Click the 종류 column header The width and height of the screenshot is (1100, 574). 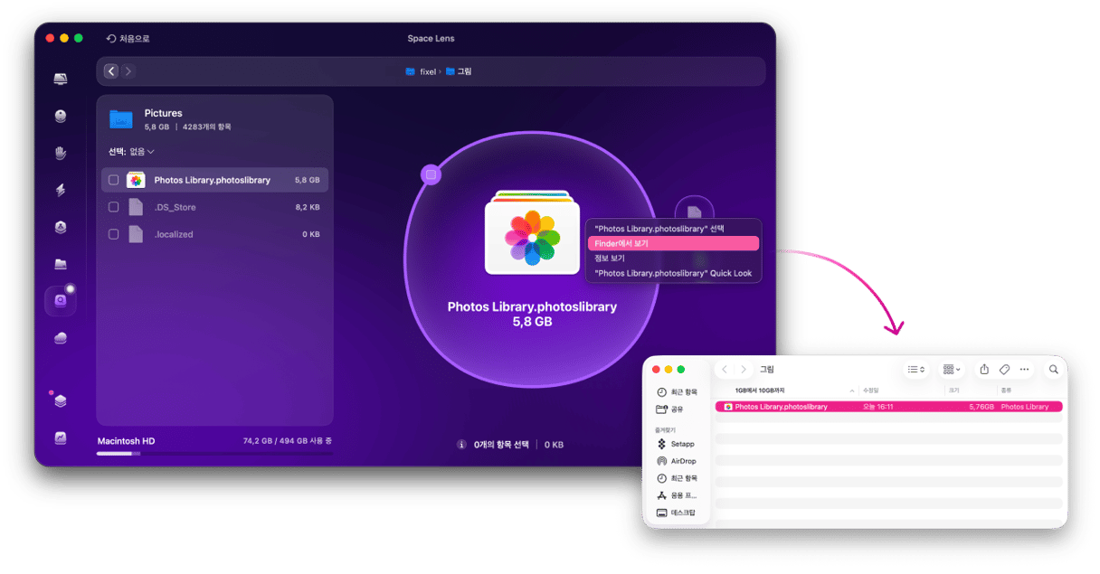coord(1007,391)
